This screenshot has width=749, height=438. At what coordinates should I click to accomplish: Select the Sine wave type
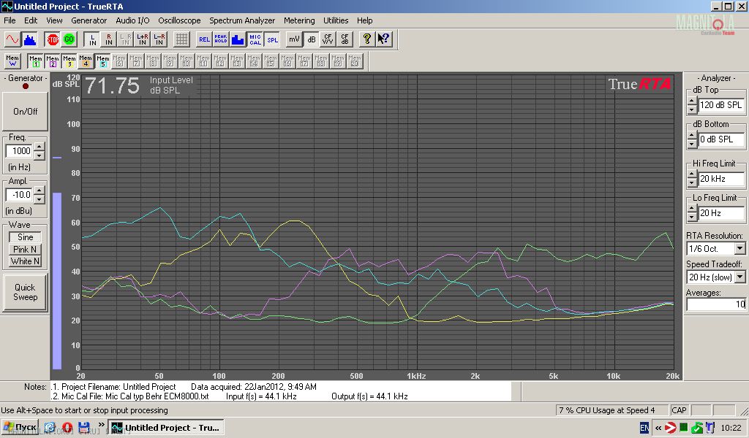coord(25,237)
